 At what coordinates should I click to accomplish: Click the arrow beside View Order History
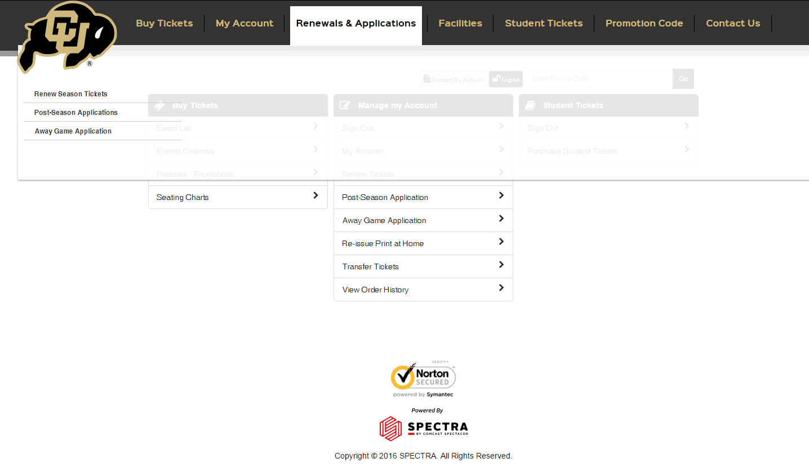tap(501, 288)
